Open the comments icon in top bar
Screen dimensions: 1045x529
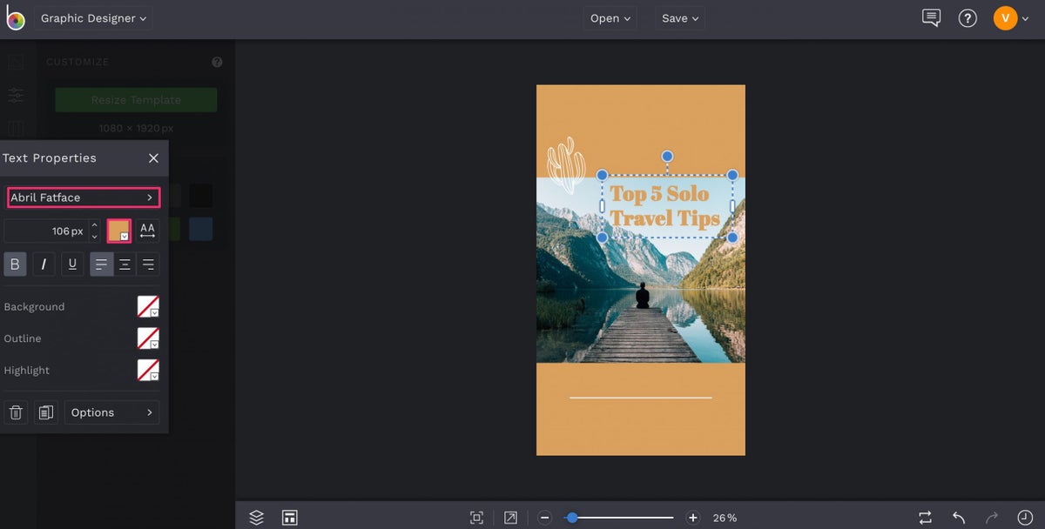[x=931, y=17]
